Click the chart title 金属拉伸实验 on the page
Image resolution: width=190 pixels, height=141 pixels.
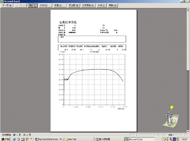(68, 22)
